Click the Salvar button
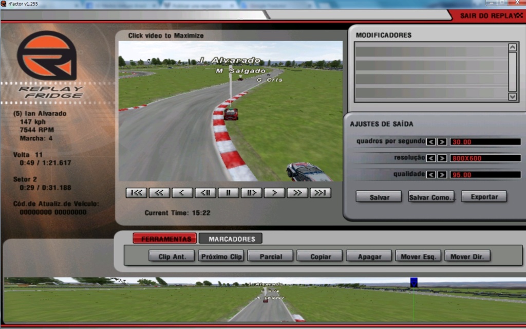526x329 pixels. [x=379, y=197]
